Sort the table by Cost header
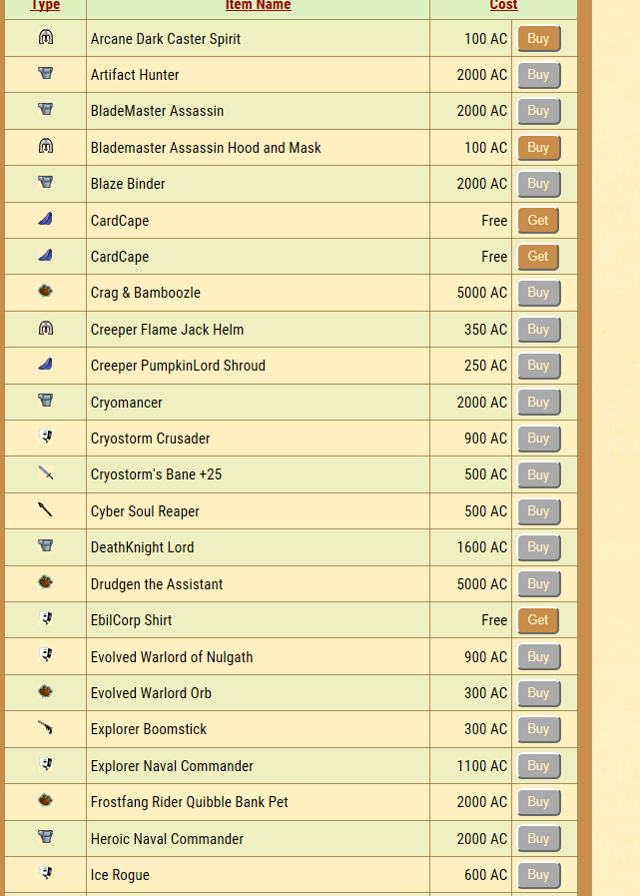This screenshot has height=896, width=640. 503,5
